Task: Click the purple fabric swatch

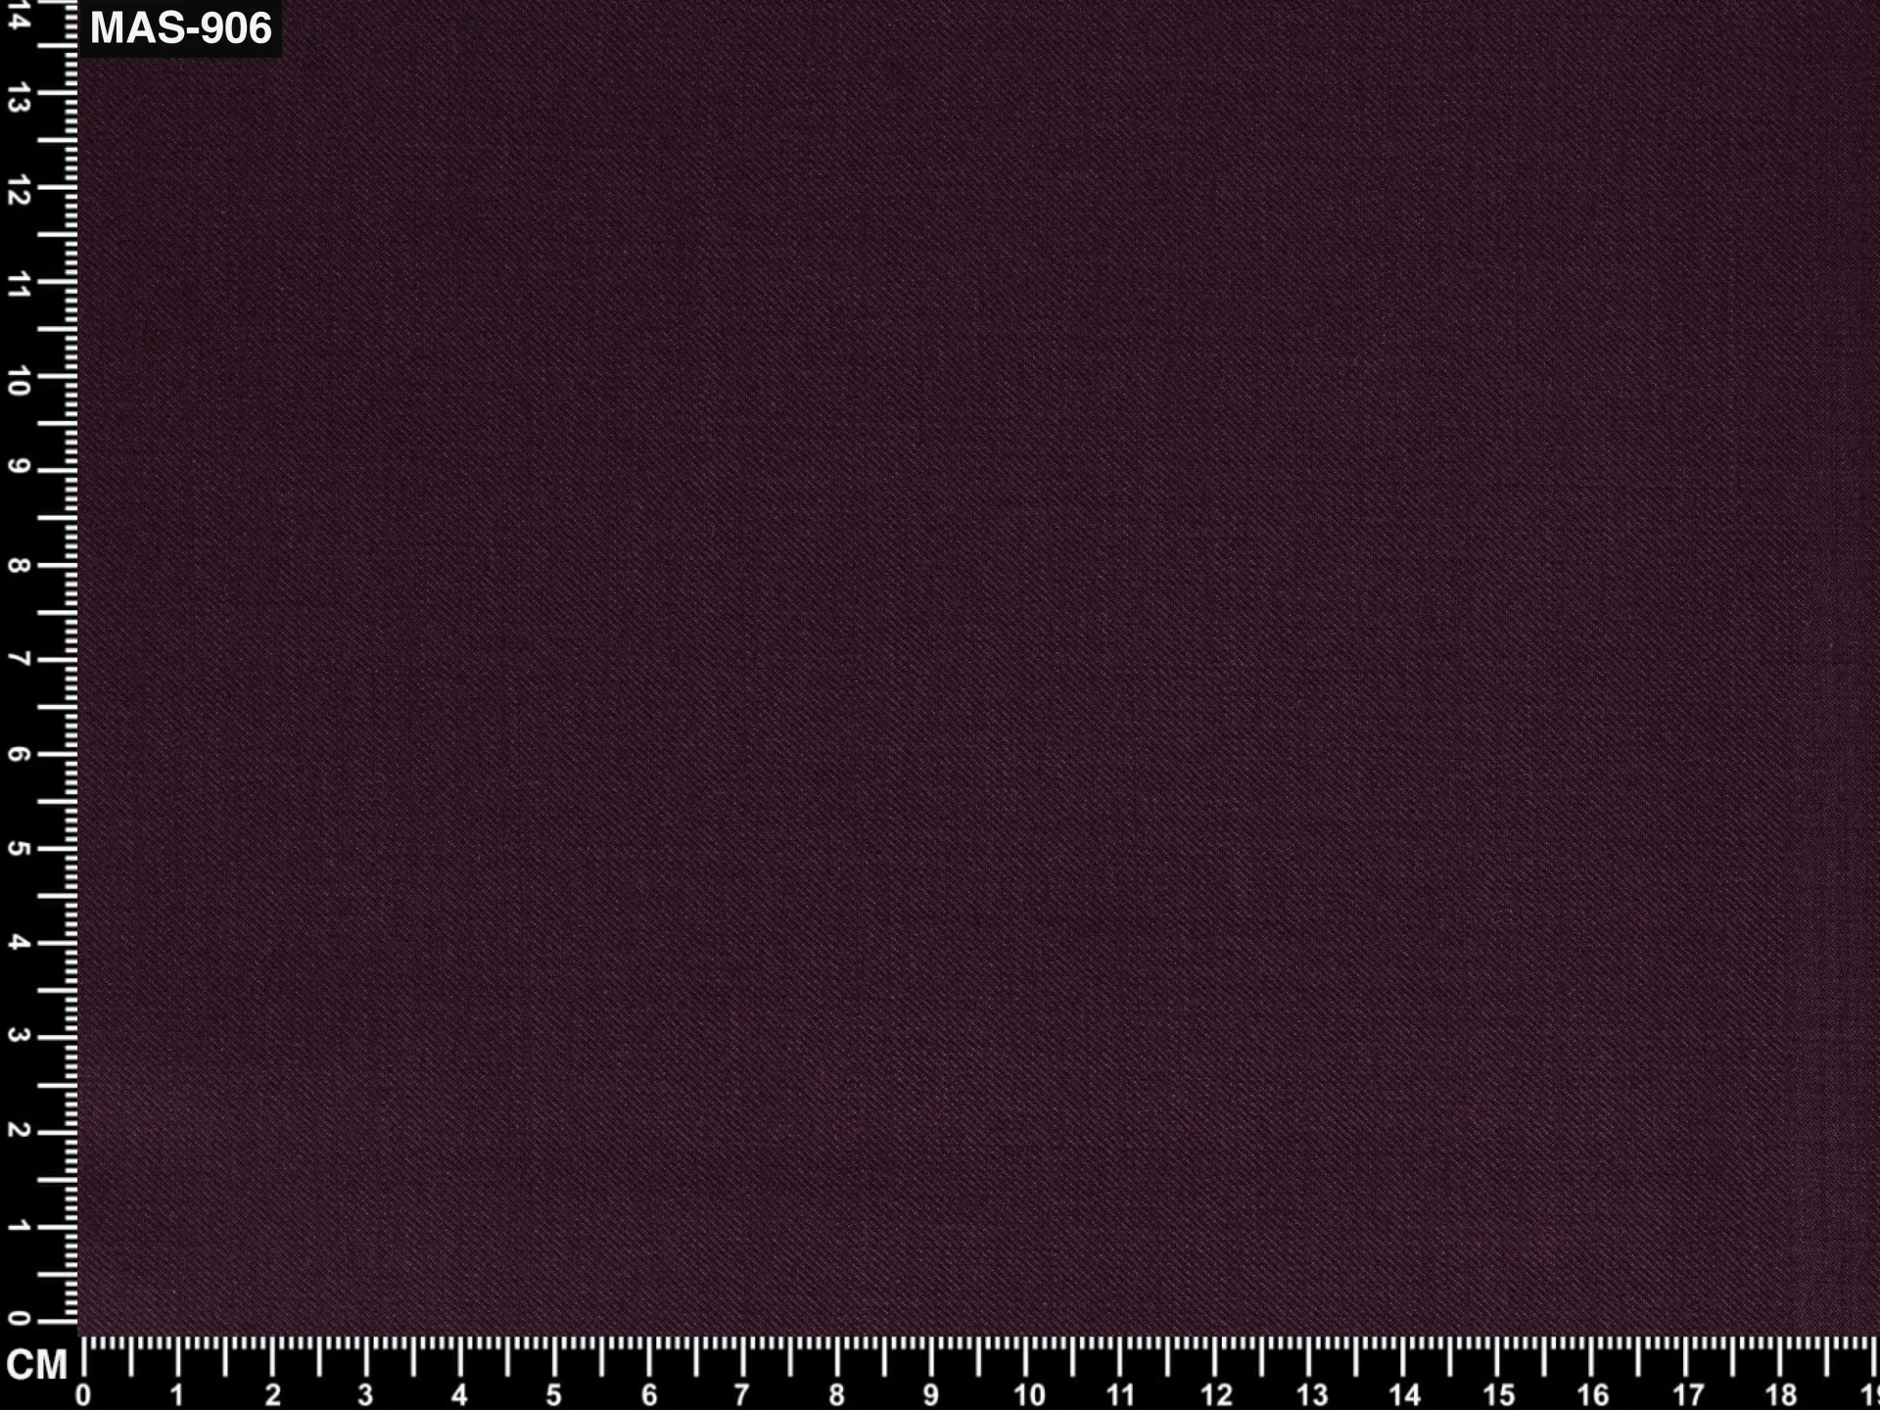Action: click(x=978, y=668)
